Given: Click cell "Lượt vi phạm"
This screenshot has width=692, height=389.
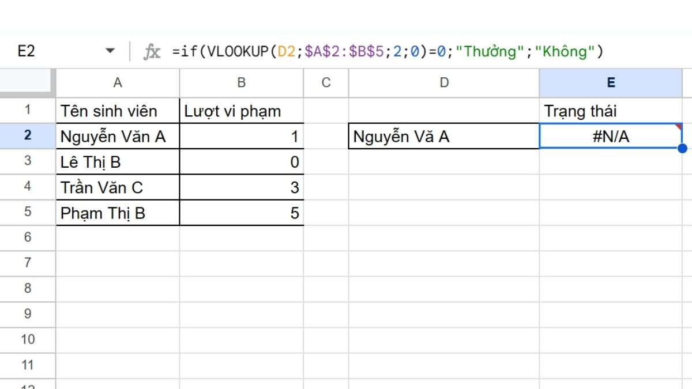Looking at the screenshot, I should click(x=242, y=110).
